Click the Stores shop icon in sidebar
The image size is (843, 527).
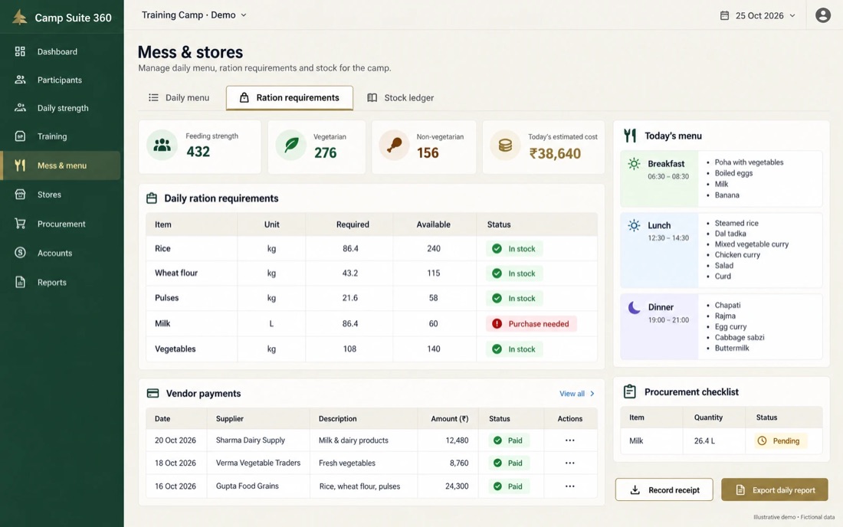pos(20,194)
